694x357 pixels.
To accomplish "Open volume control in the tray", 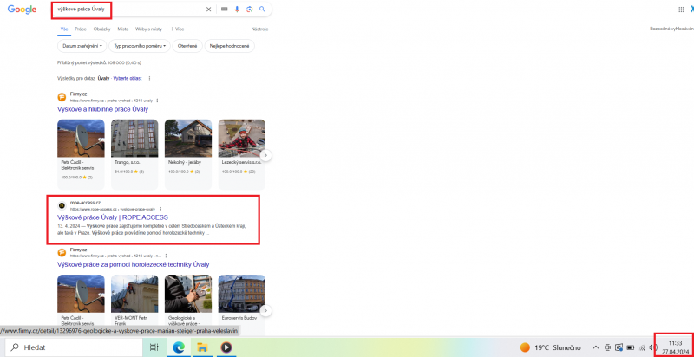I will point(652,347).
